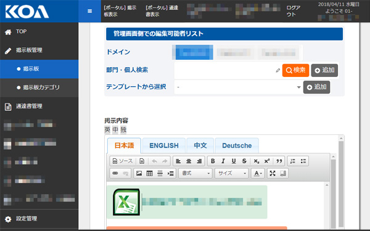This screenshot has height=231, width=370.
Task: Toggle the hamburger sidebar menu icon
Action: pyautogui.click(x=89, y=11)
